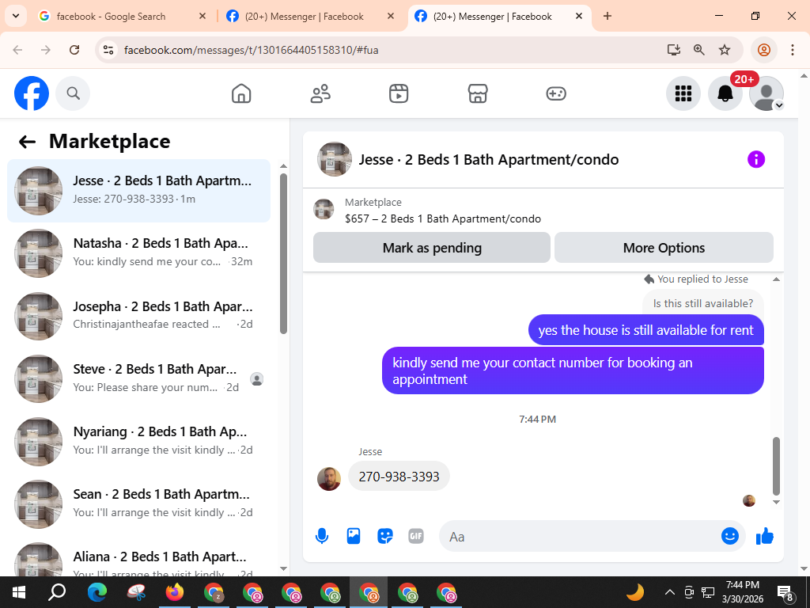Click More Options button
The width and height of the screenshot is (810, 608).
pyautogui.click(x=664, y=248)
